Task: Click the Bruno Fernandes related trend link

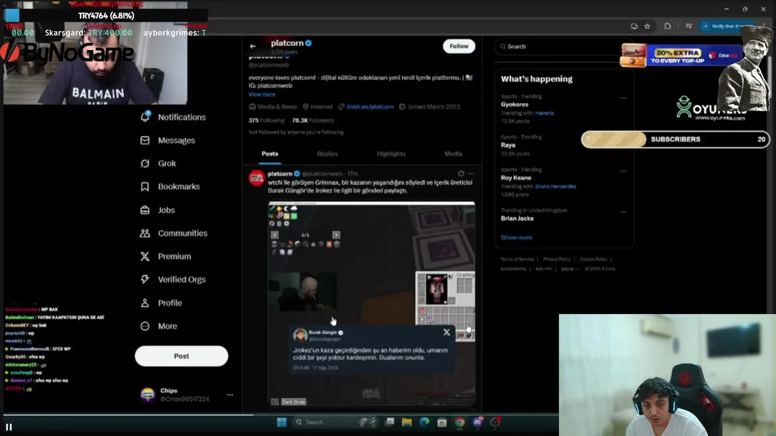Action: tap(555, 187)
